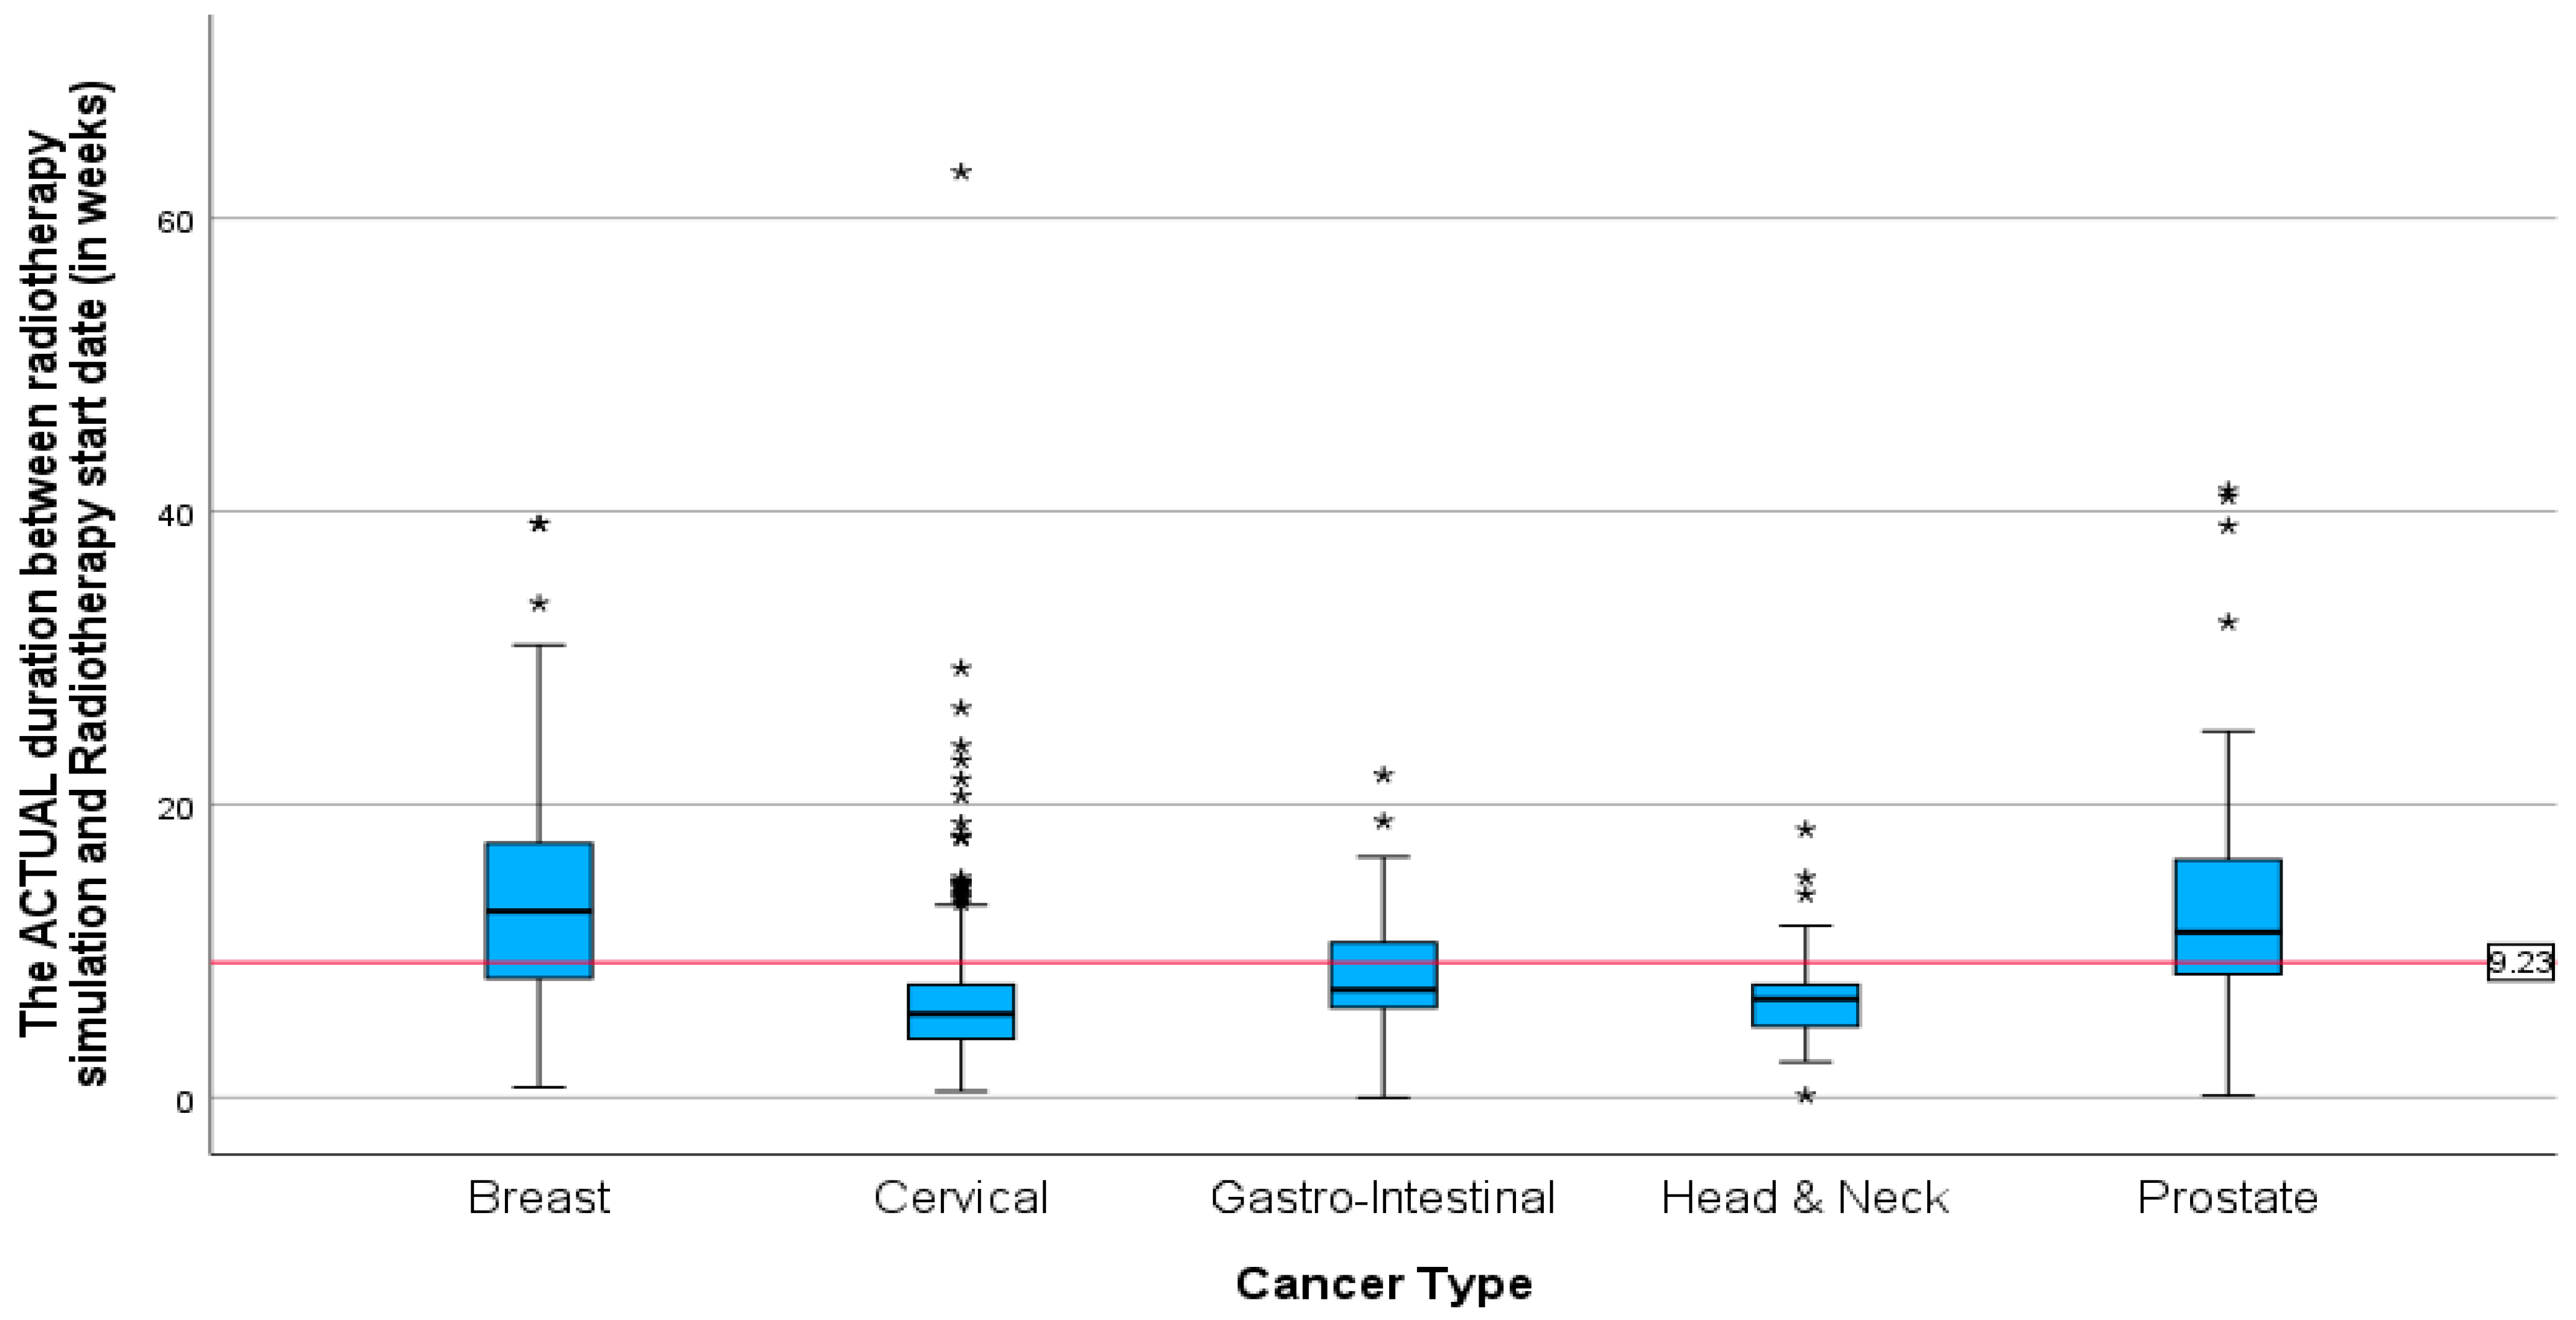Click the Breast category label
Image resolution: width=2576 pixels, height=1320 pixels.
pyautogui.click(x=539, y=1198)
